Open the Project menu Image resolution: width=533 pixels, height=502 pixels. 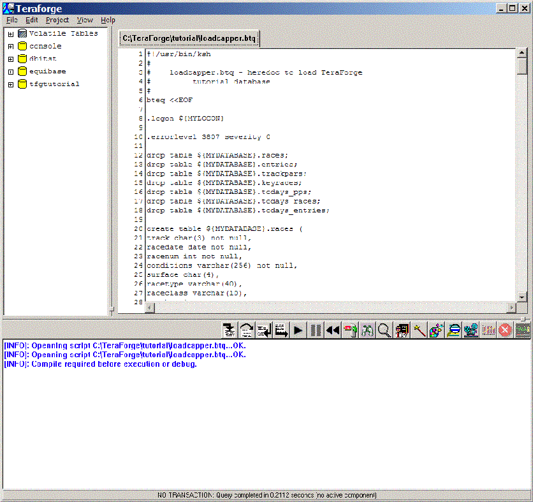pyautogui.click(x=57, y=20)
